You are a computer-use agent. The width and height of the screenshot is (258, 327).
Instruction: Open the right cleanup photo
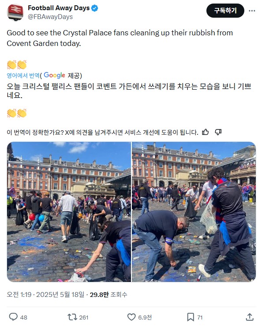pyautogui.click(x=194, y=212)
